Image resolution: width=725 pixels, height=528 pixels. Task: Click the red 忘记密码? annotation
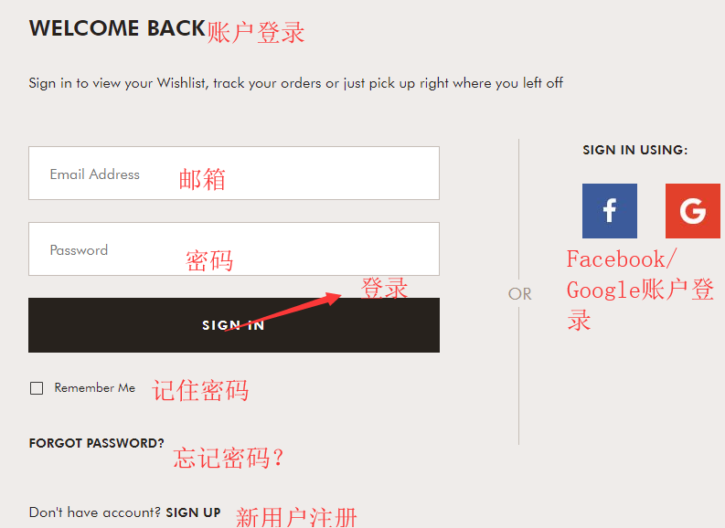229,459
